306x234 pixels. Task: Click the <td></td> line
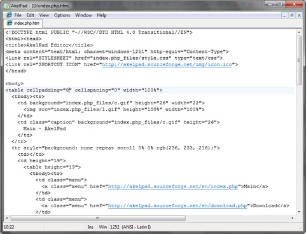coord(31,154)
